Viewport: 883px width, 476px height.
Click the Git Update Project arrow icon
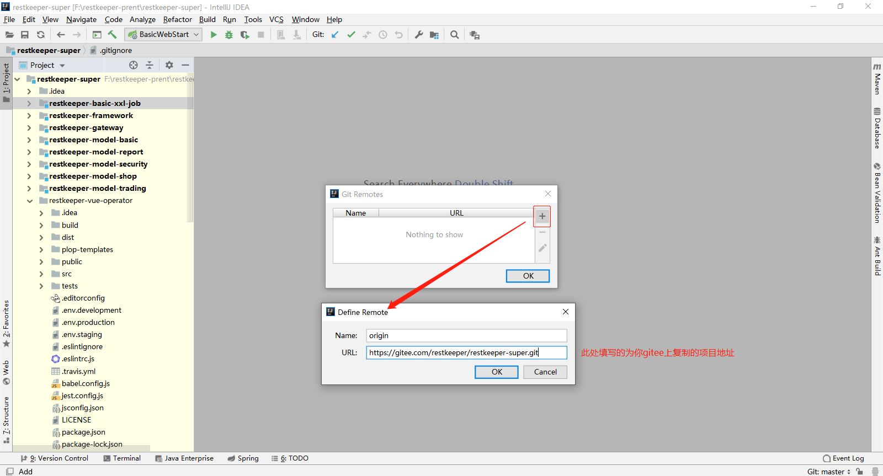(335, 35)
